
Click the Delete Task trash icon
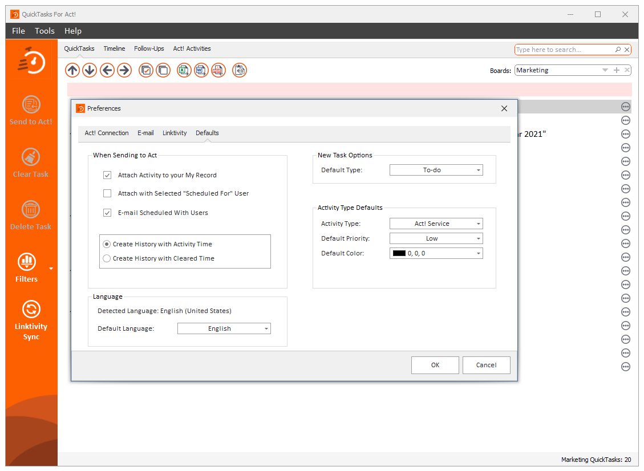[31, 209]
